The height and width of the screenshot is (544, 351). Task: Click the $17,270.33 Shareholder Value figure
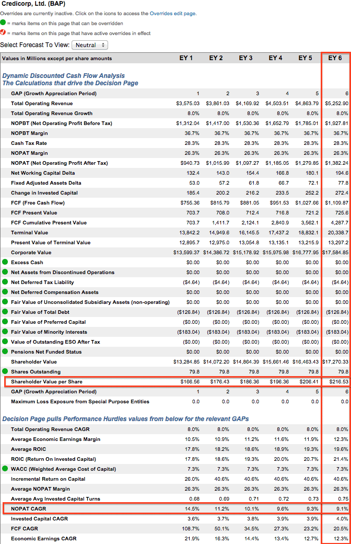[x=335, y=362]
